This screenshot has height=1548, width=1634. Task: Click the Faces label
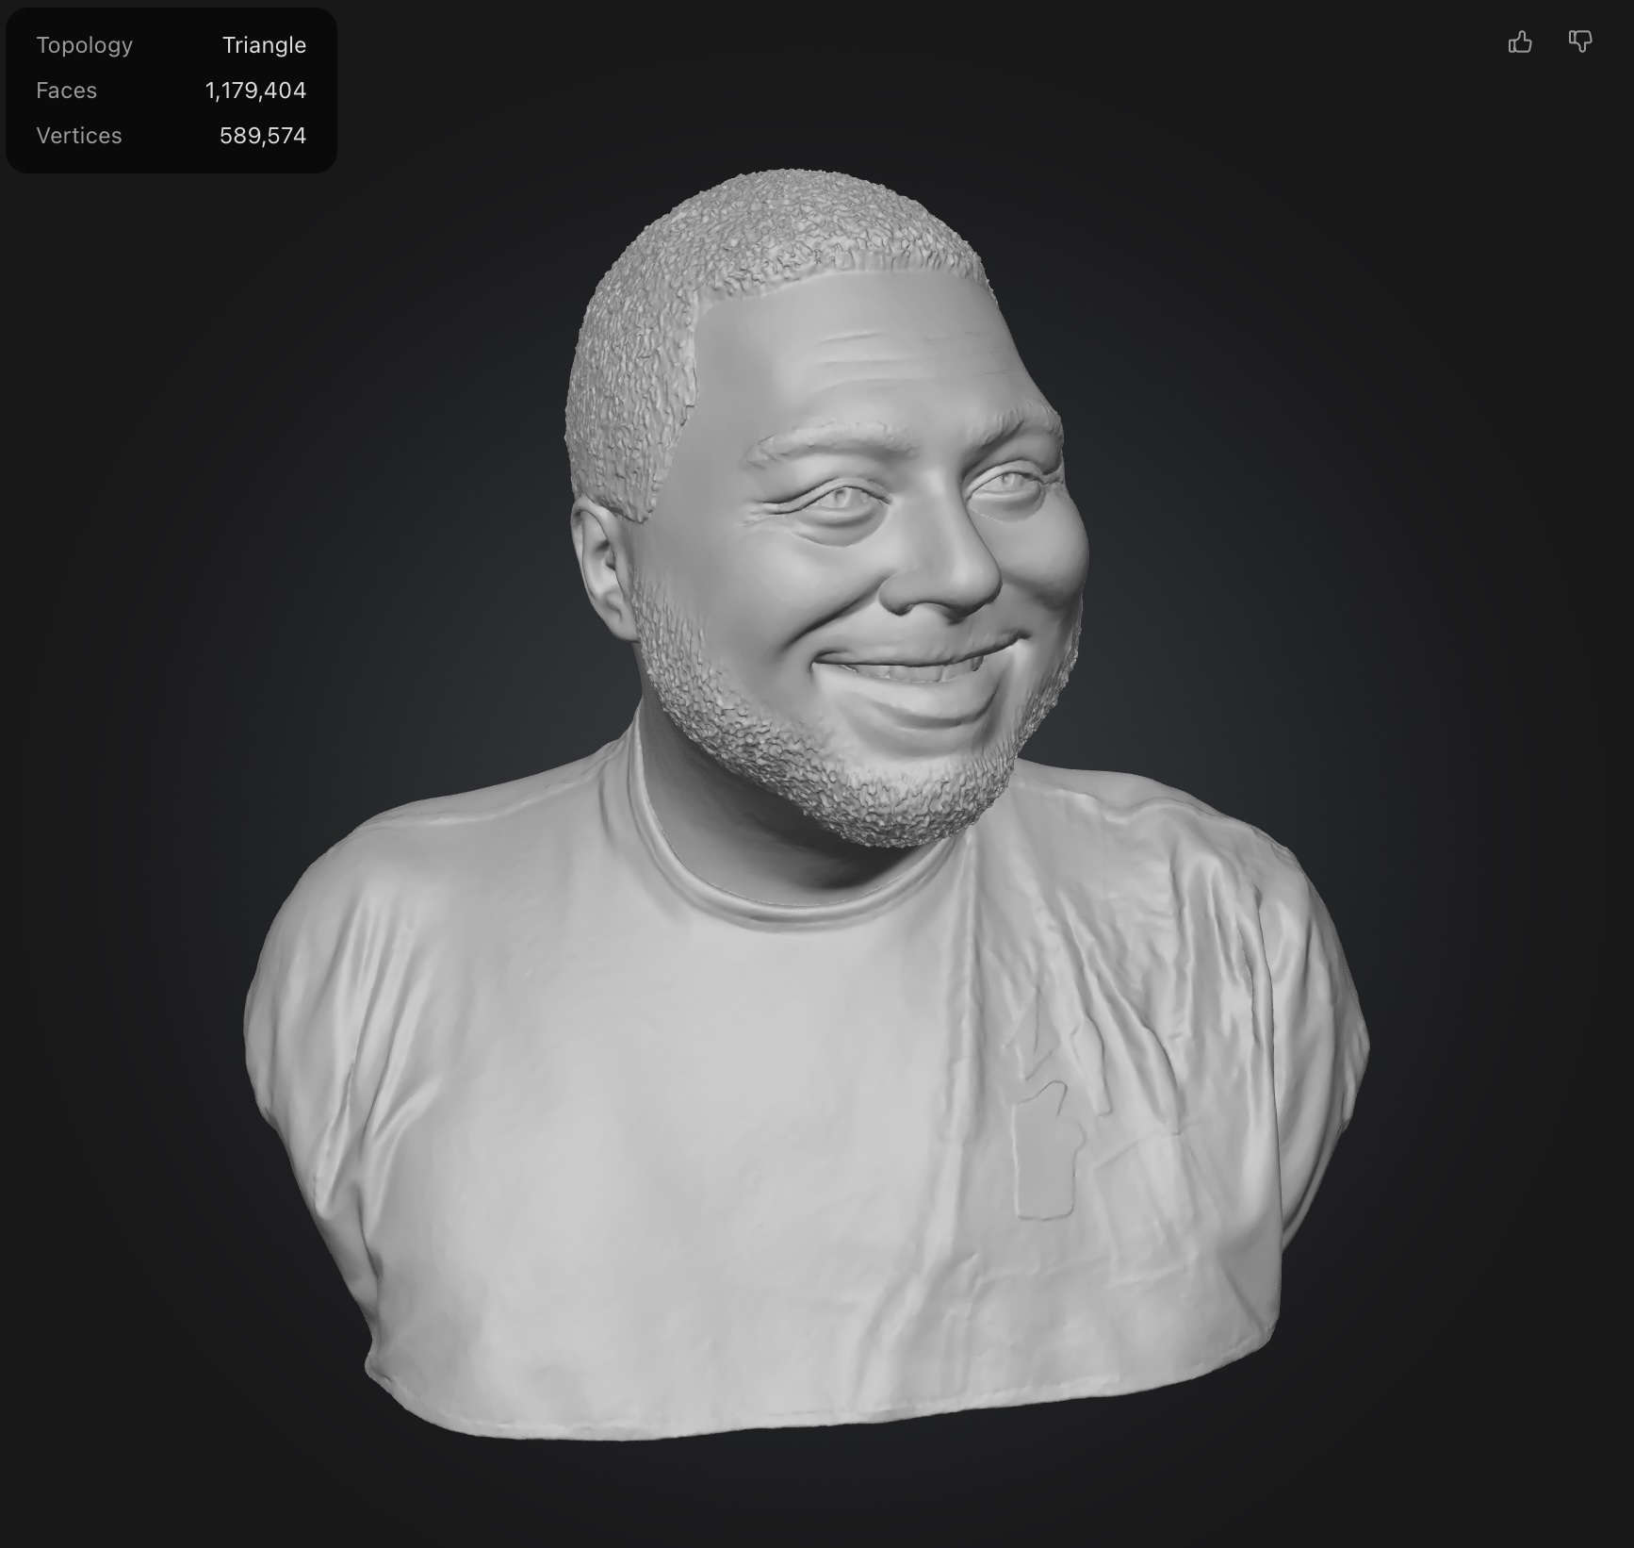pyautogui.click(x=66, y=91)
